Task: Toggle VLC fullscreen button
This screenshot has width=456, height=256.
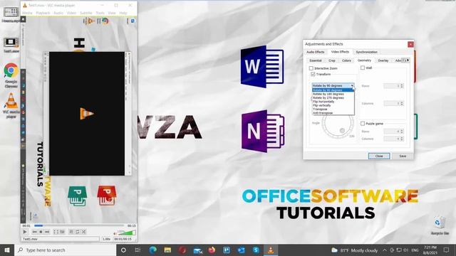Action: (x=56, y=232)
